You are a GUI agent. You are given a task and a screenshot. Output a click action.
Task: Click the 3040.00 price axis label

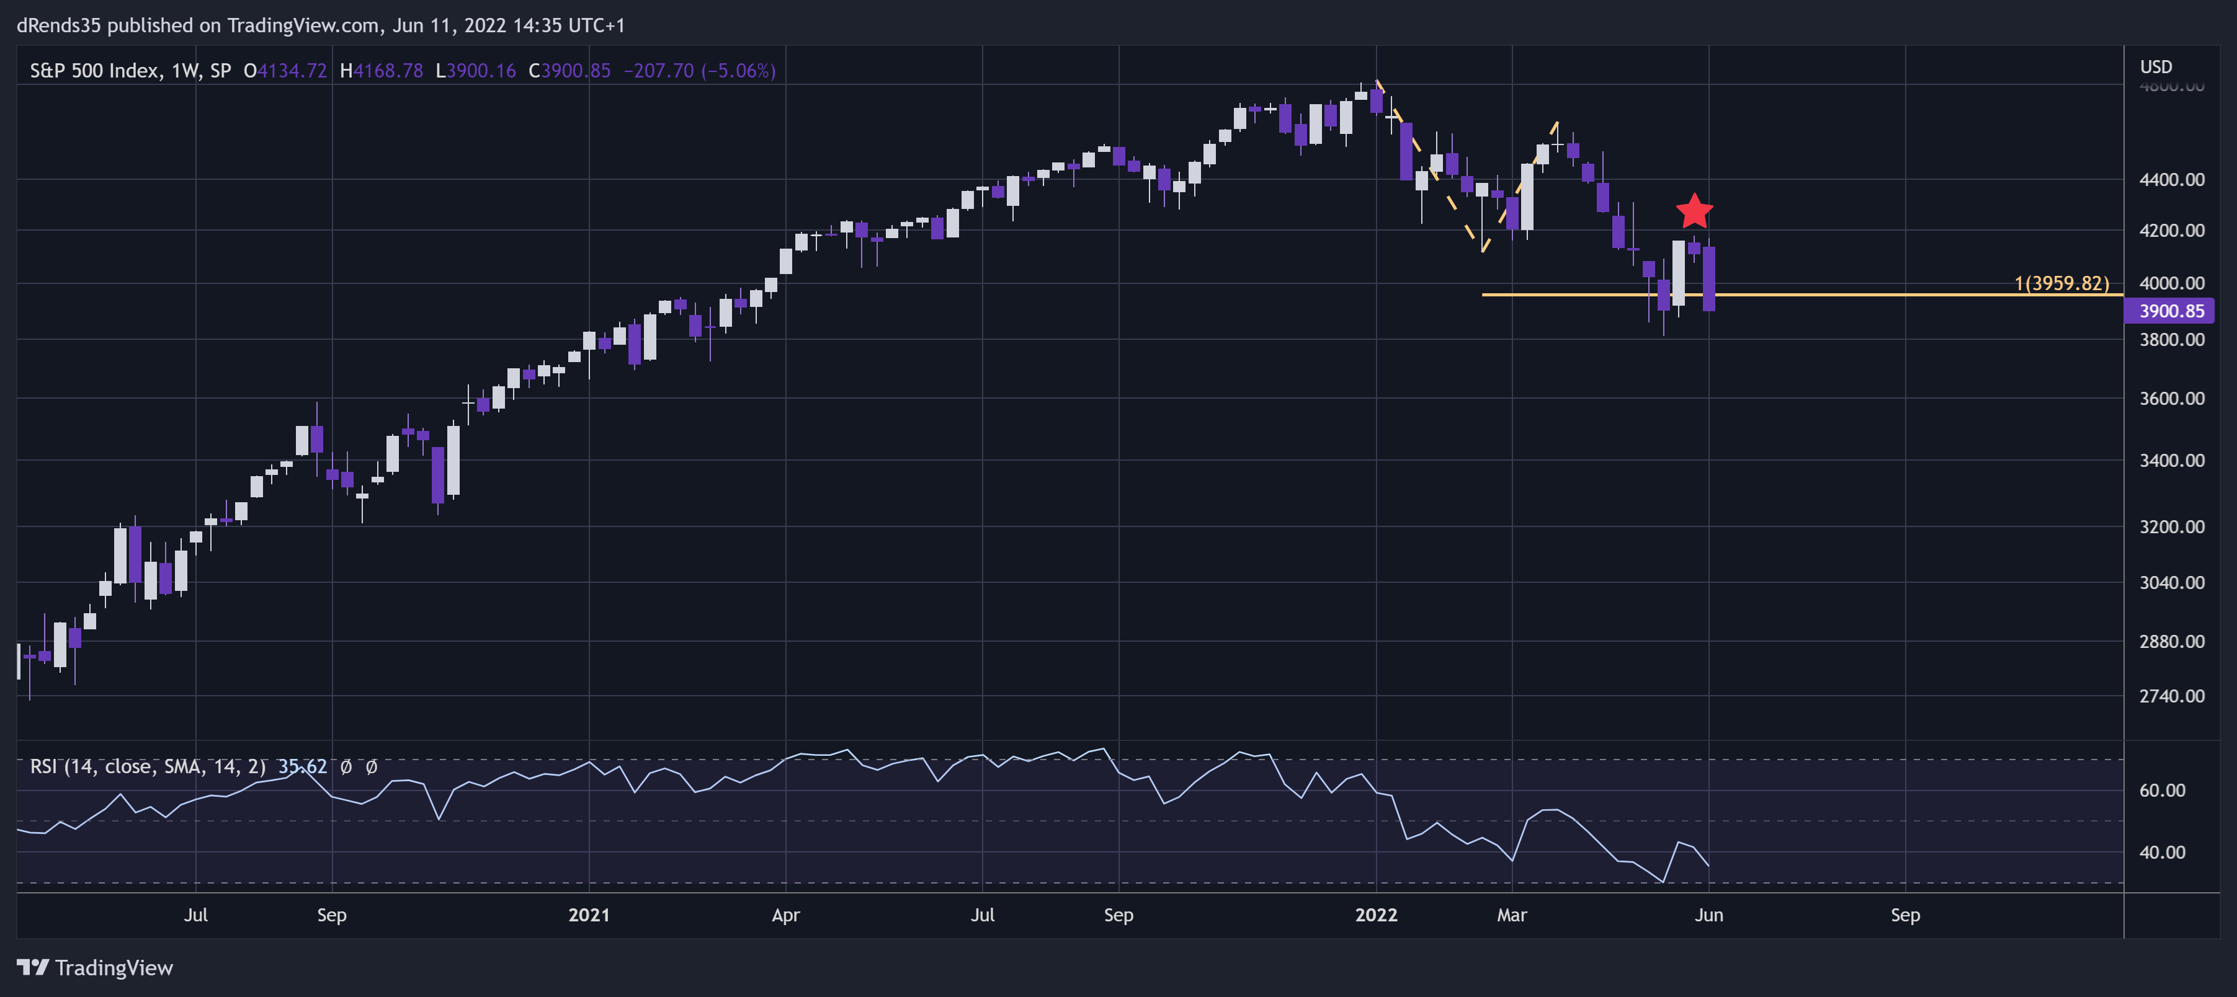[2172, 583]
